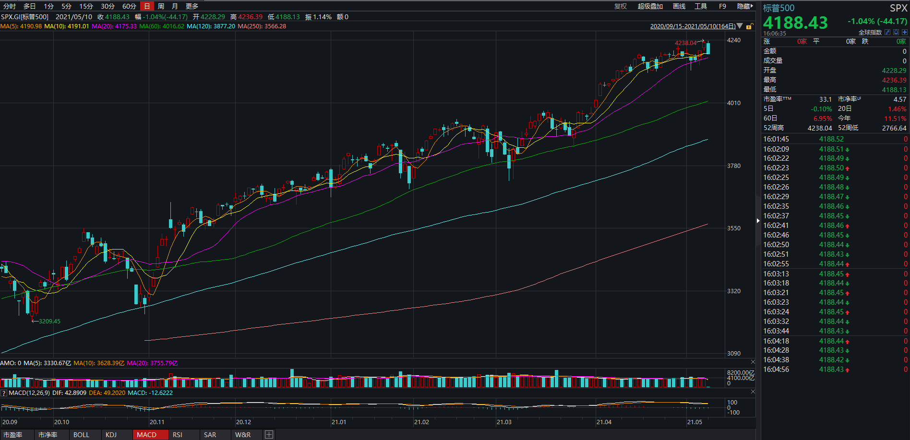Close the MACD sub-chart panel
910x440 pixels.
753,392
